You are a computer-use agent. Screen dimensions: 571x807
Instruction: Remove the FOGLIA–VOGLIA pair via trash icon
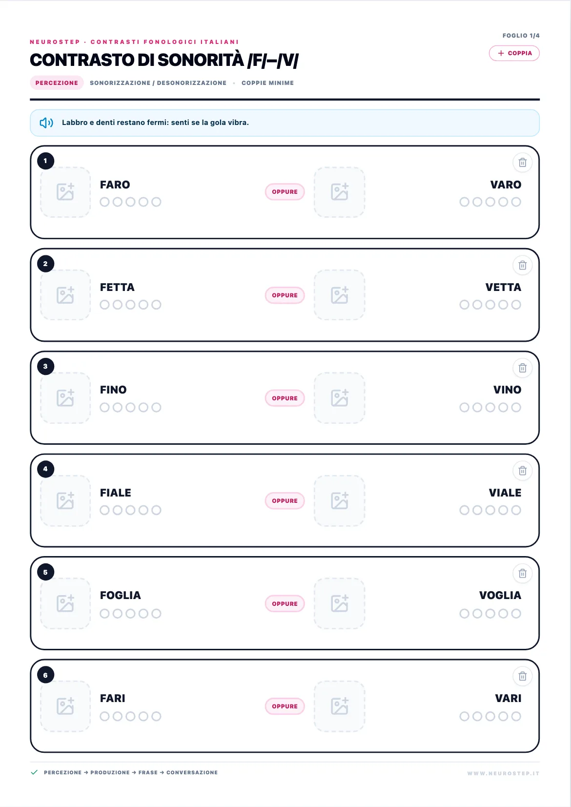pyautogui.click(x=522, y=573)
